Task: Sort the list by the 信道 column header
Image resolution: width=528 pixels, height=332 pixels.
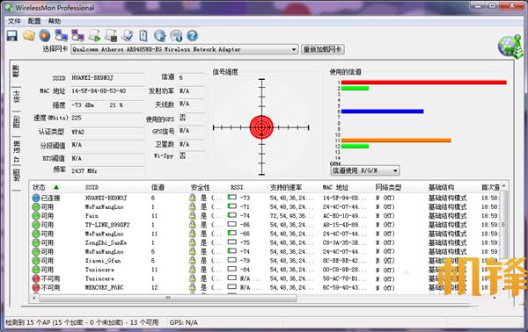Action: tap(158, 187)
